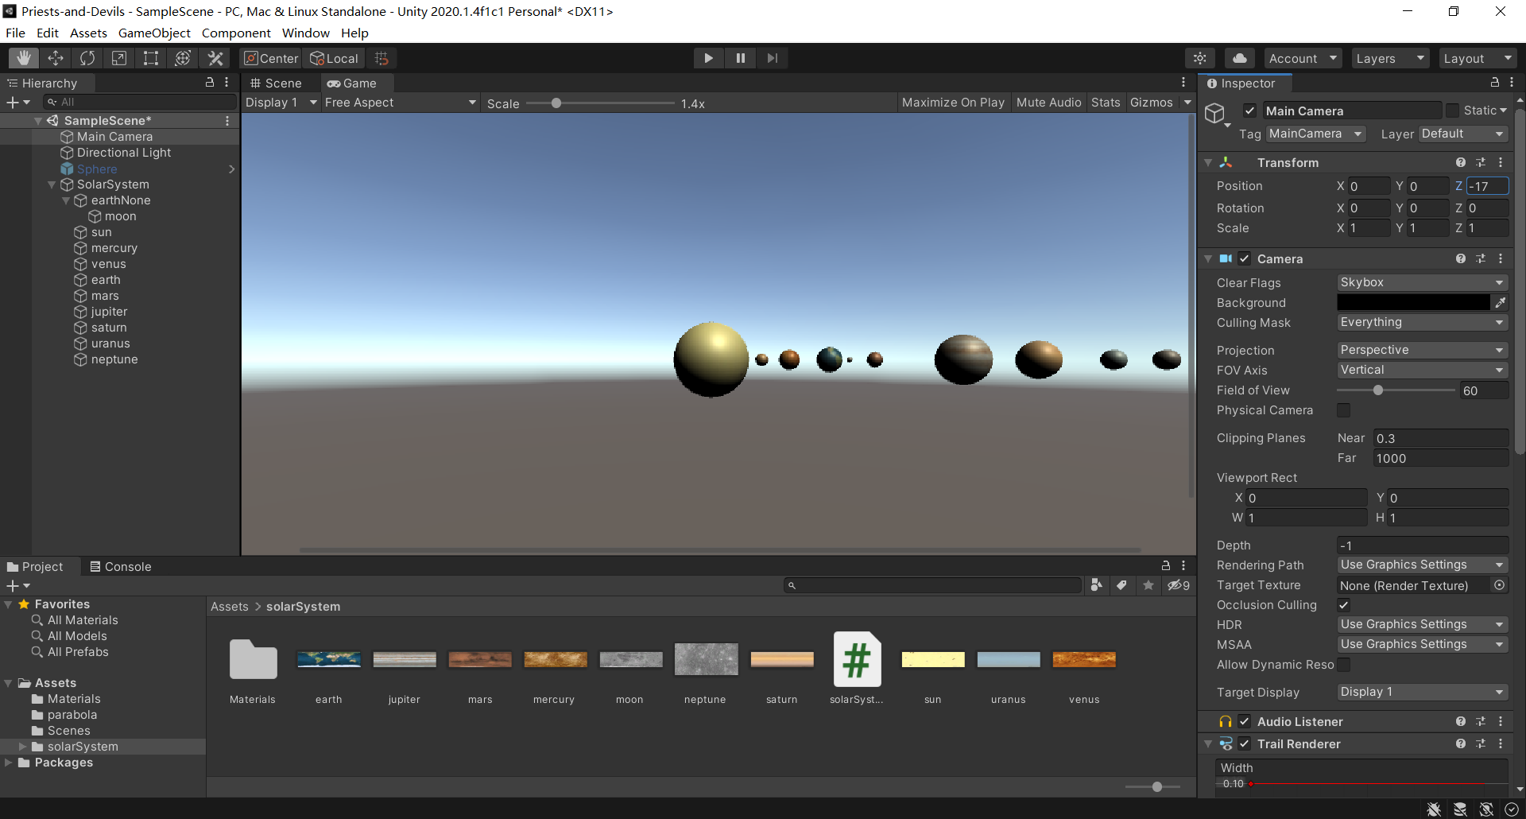Open solarSystem C# script asset

point(857,668)
